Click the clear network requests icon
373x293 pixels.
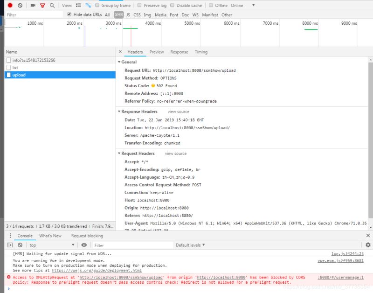pyautogui.click(x=21, y=5)
